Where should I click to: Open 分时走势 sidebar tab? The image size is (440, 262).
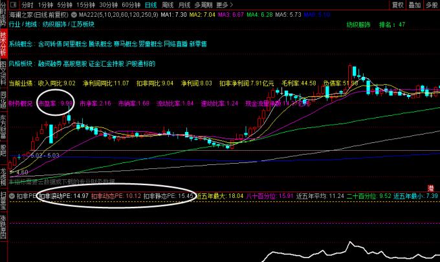click(x=3, y=14)
